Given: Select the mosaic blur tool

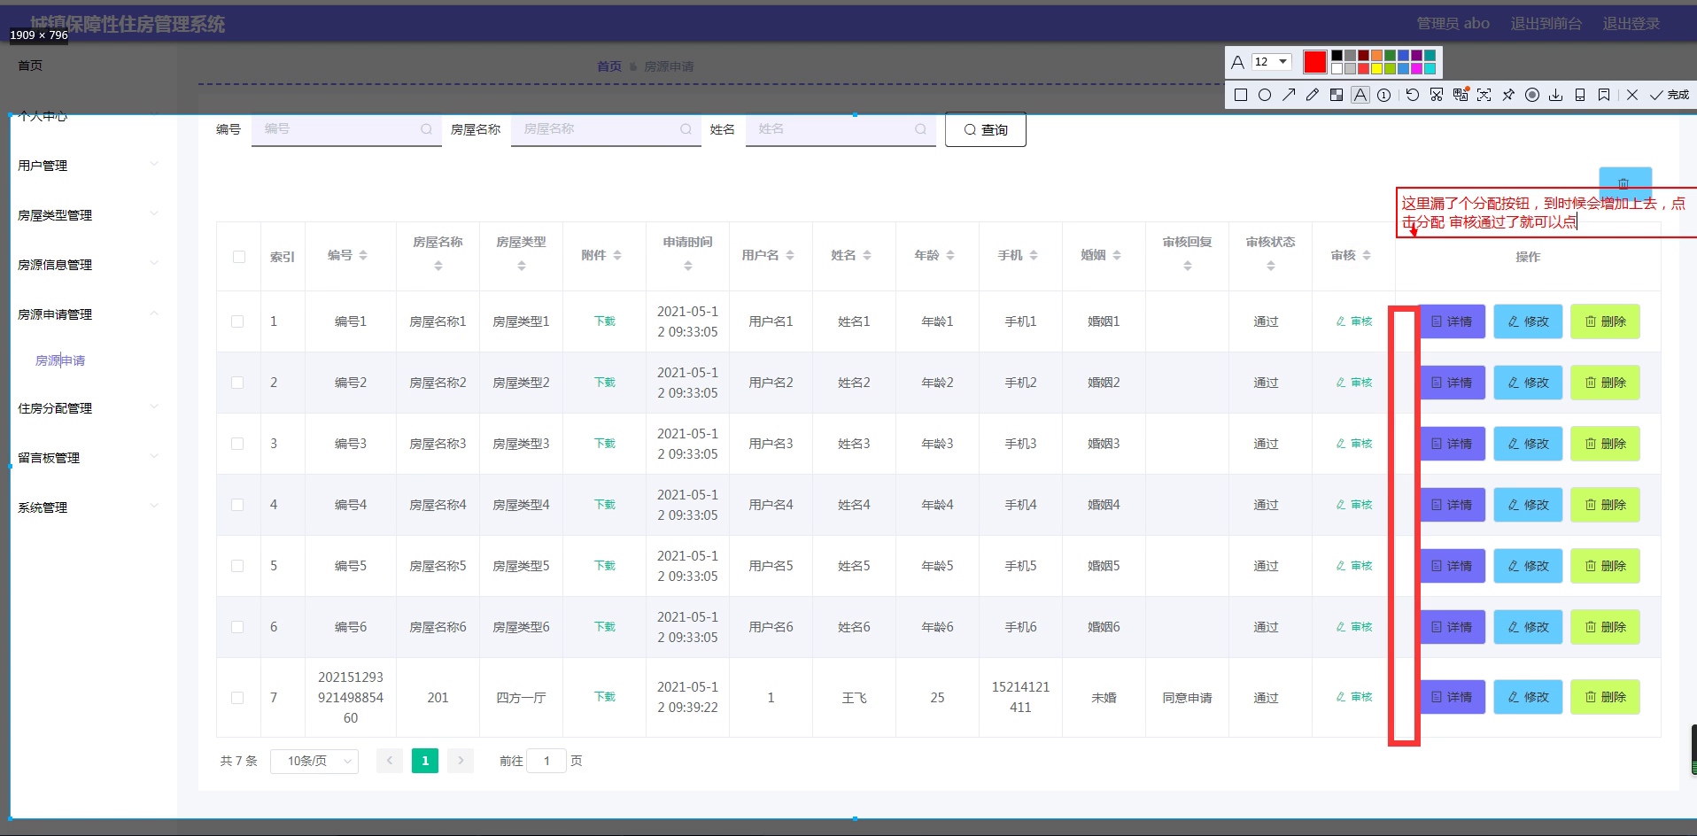Looking at the screenshot, I should 1337,95.
